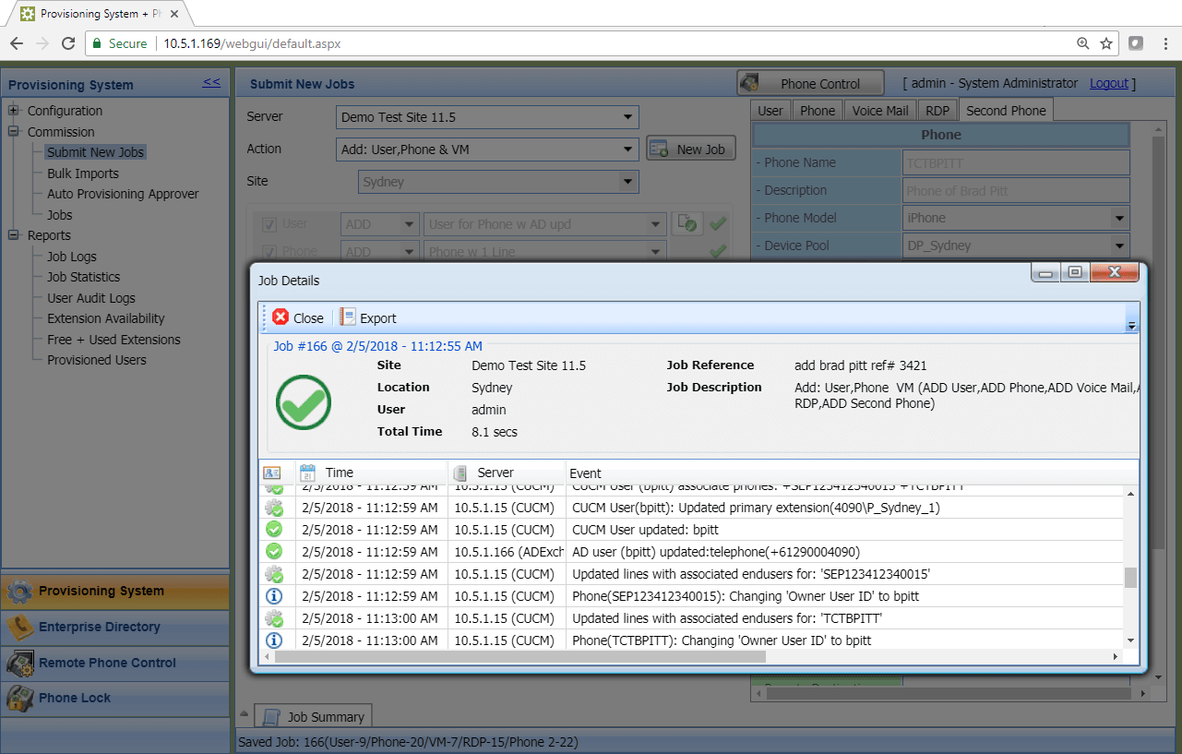The width and height of the screenshot is (1182, 754).
Task: Click the Job Details vertical scrollbar thumb
Action: (1130, 577)
